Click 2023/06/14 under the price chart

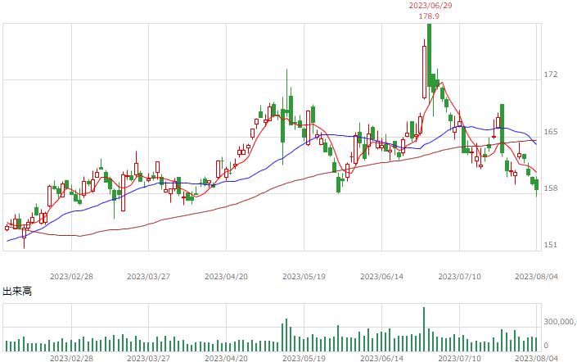tap(381, 277)
